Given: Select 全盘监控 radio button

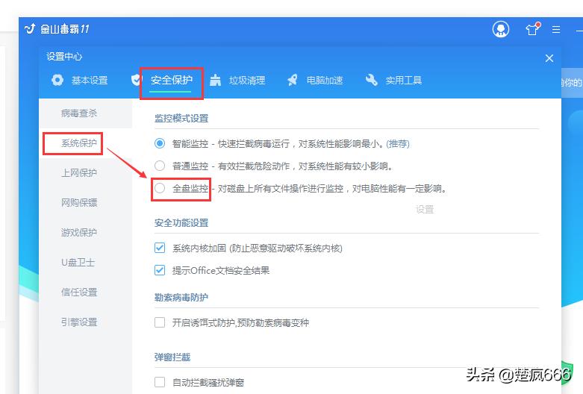Looking at the screenshot, I should 160,188.
